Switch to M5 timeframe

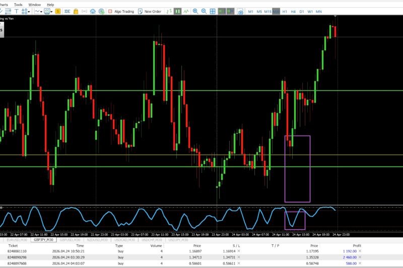[x=259, y=12]
